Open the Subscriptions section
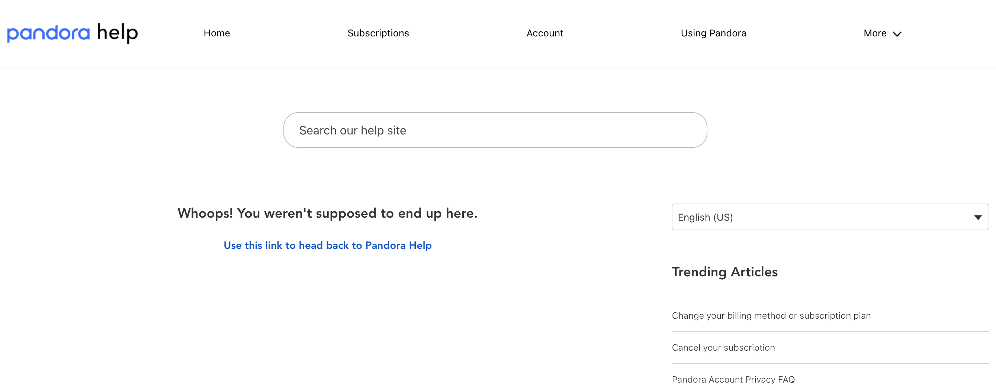996x390 pixels. click(x=378, y=33)
